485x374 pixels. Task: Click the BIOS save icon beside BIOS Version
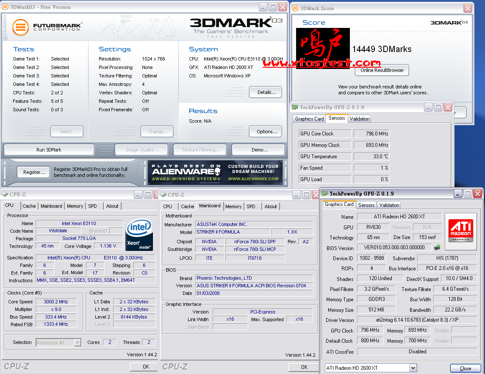437,247
